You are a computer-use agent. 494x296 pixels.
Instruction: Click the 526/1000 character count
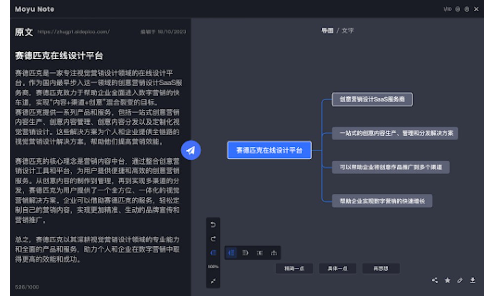[x=27, y=287]
